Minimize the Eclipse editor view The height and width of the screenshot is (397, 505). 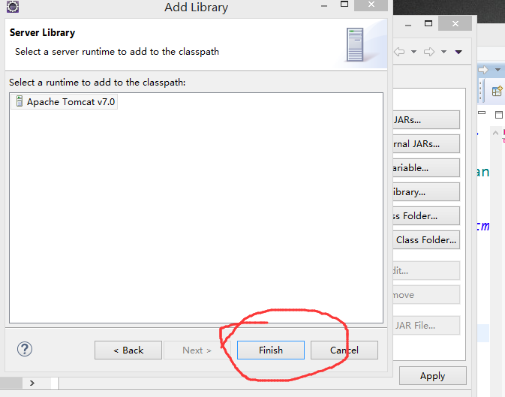coord(482,113)
